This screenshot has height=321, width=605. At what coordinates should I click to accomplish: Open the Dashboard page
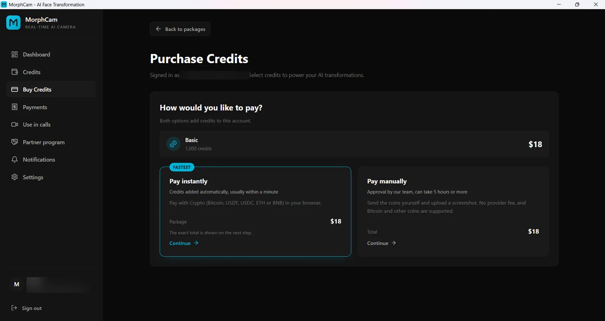[x=51, y=54]
